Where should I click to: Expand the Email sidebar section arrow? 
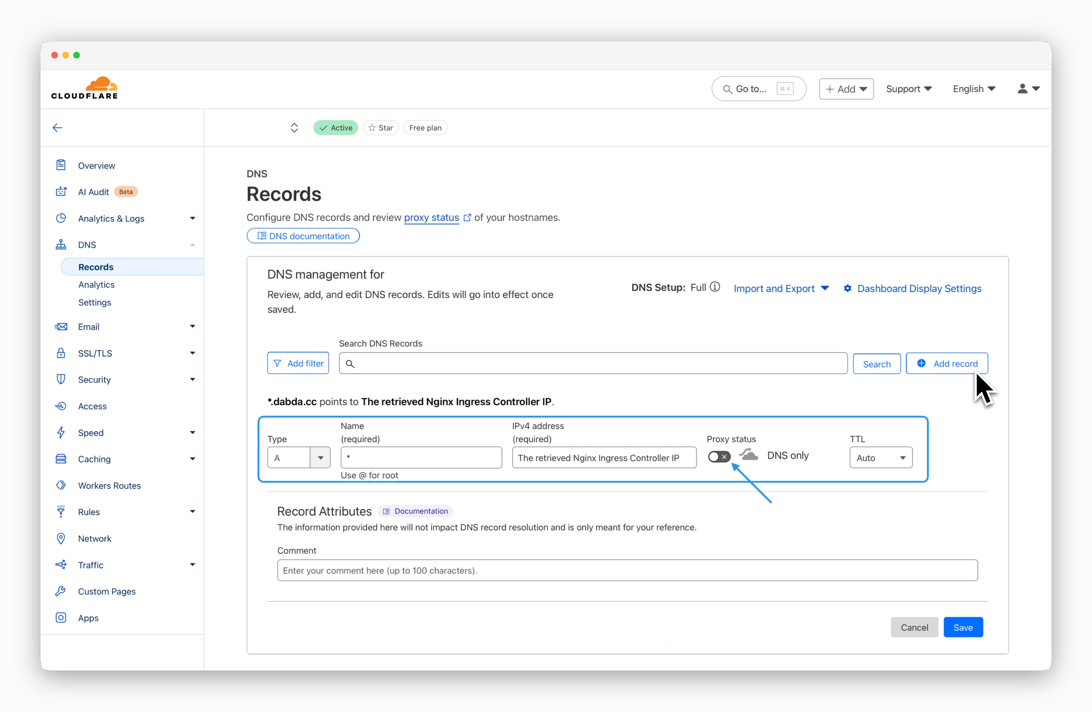pyautogui.click(x=193, y=326)
